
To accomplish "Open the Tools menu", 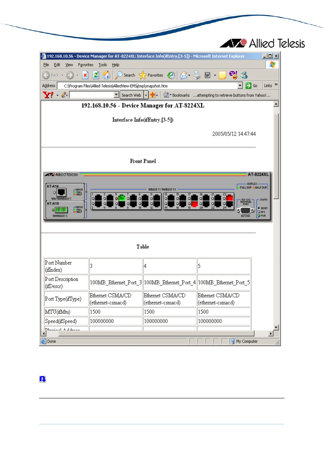I will (x=103, y=65).
